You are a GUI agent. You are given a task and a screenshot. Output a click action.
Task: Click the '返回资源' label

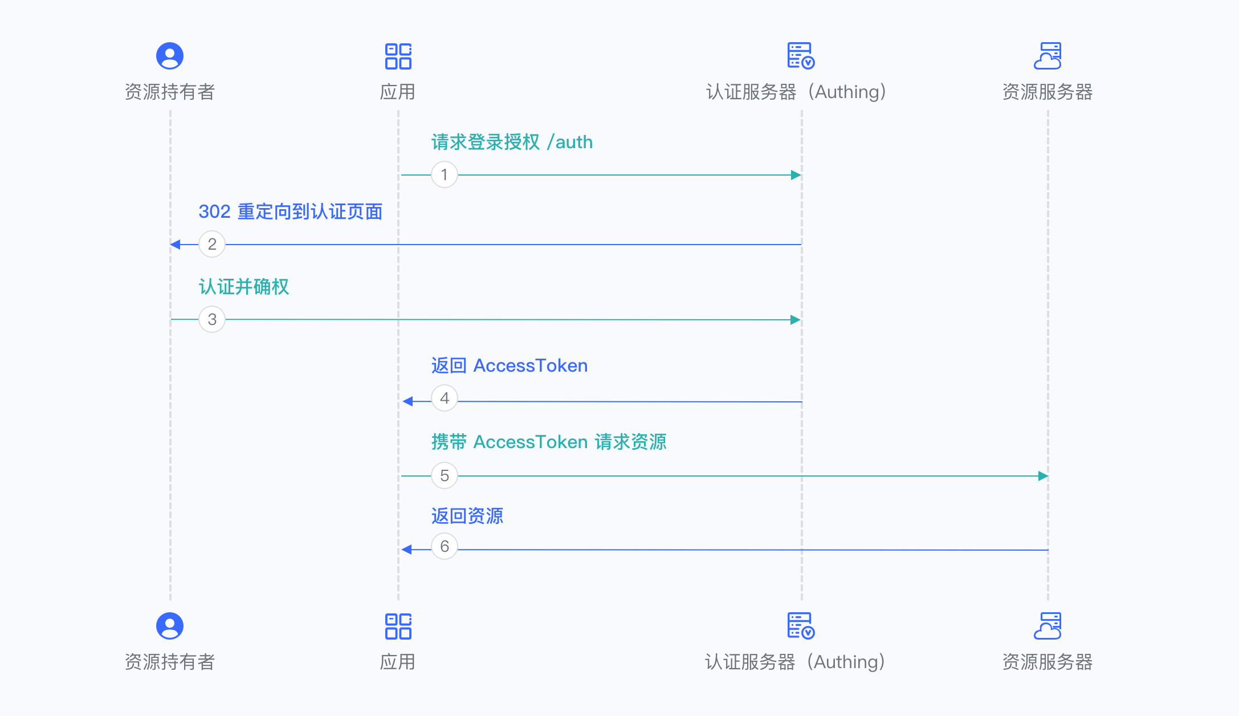[x=467, y=516]
